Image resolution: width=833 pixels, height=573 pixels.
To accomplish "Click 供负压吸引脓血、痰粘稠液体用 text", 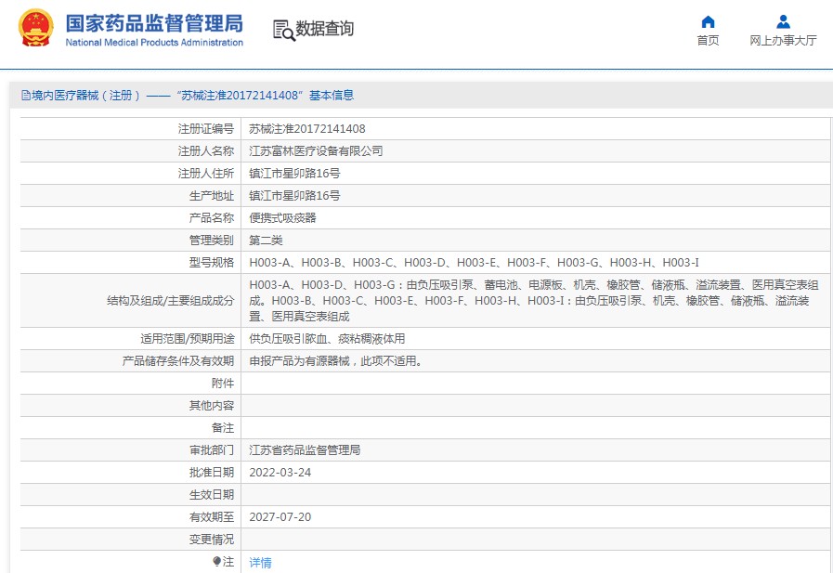I will pyautogui.click(x=327, y=339).
